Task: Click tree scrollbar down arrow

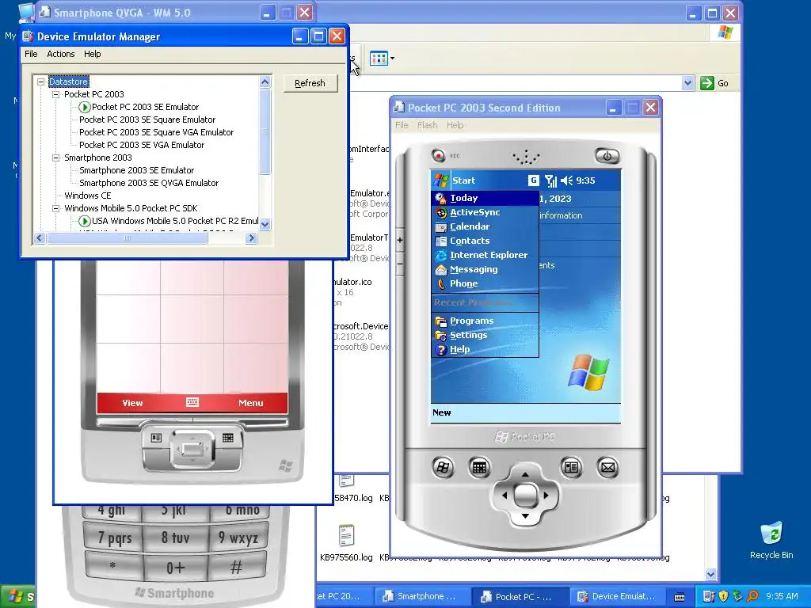Action: pos(265,224)
